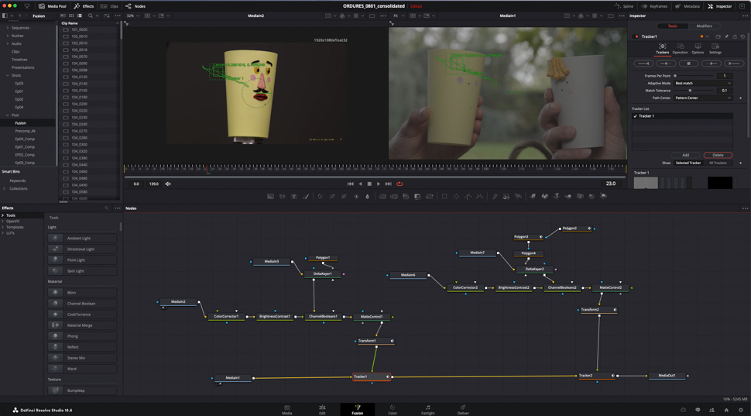Image resolution: width=751 pixels, height=416 pixels.
Task: Open Path Center dropdown
Action: pos(703,98)
